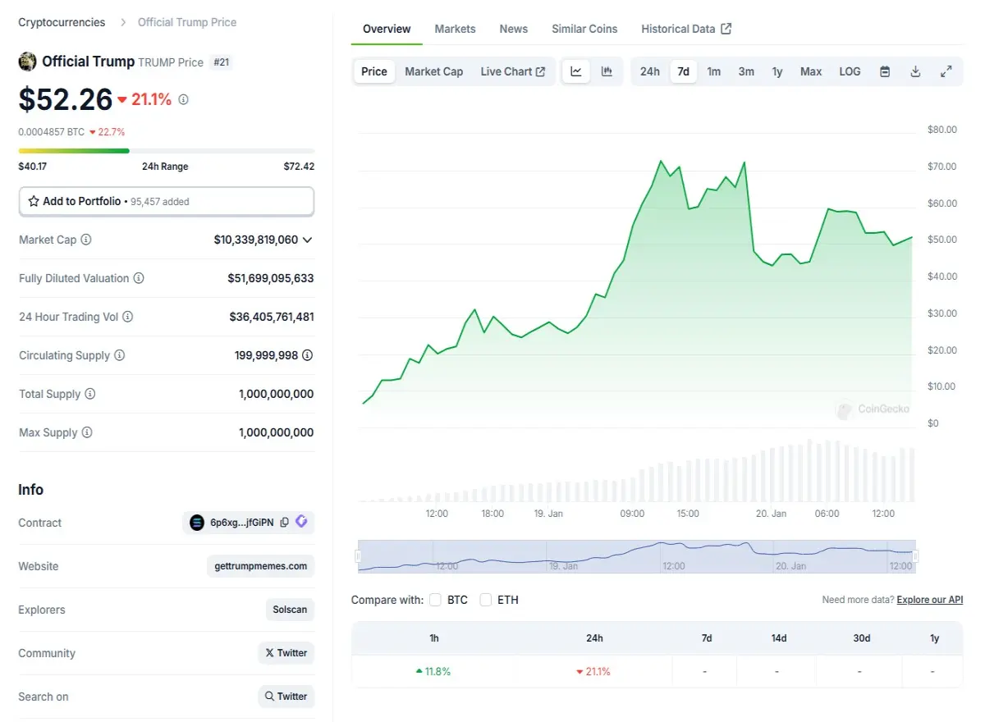This screenshot has width=985, height=722.
Task: Click Market Cap info icon
Action: pyautogui.click(x=86, y=240)
